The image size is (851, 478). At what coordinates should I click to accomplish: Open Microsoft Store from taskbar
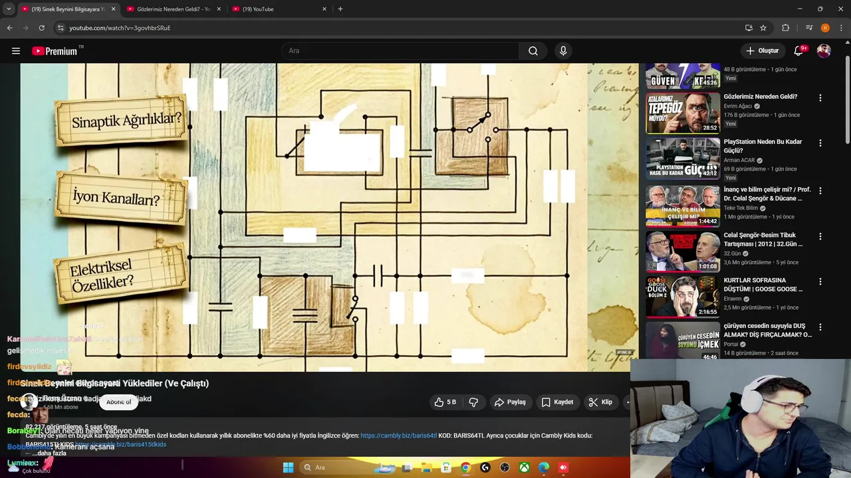[446, 467]
